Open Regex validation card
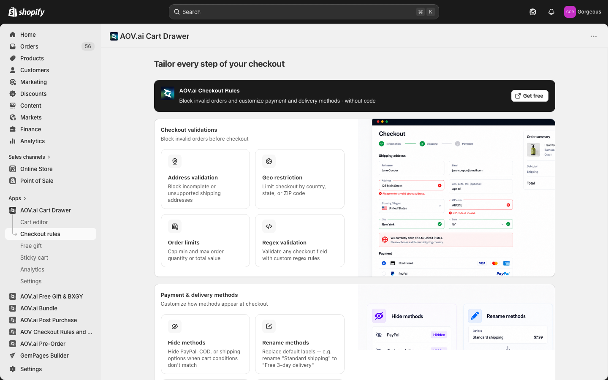Image resolution: width=608 pixels, height=380 pixels. tap(300, 241)
